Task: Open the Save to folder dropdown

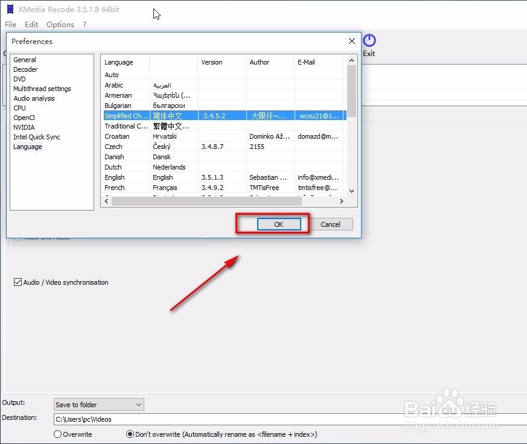Action: [x=99, y=405]
